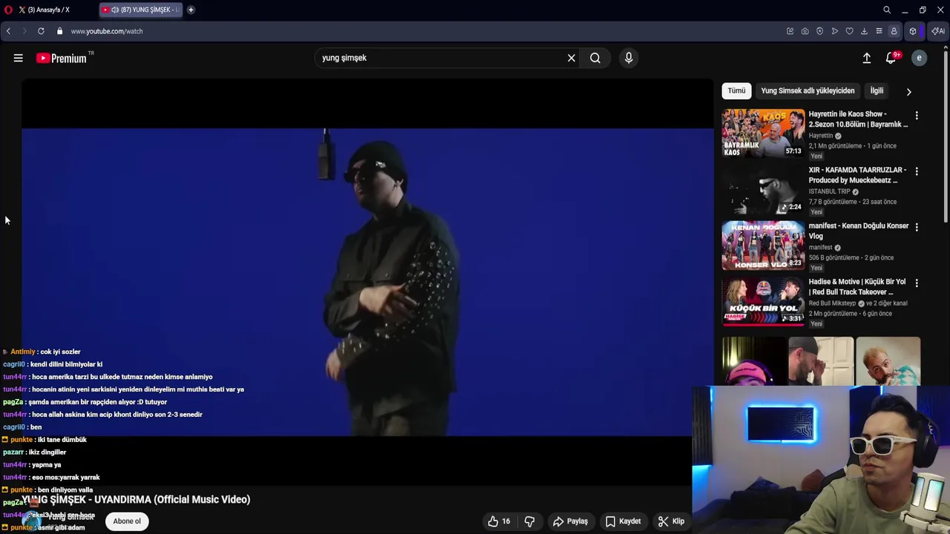Reload the current page
The width and height of the screenshot is (950, 534).
tap(41, 31)
